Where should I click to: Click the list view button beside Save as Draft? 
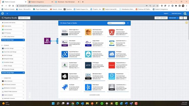tap(181, 18)
